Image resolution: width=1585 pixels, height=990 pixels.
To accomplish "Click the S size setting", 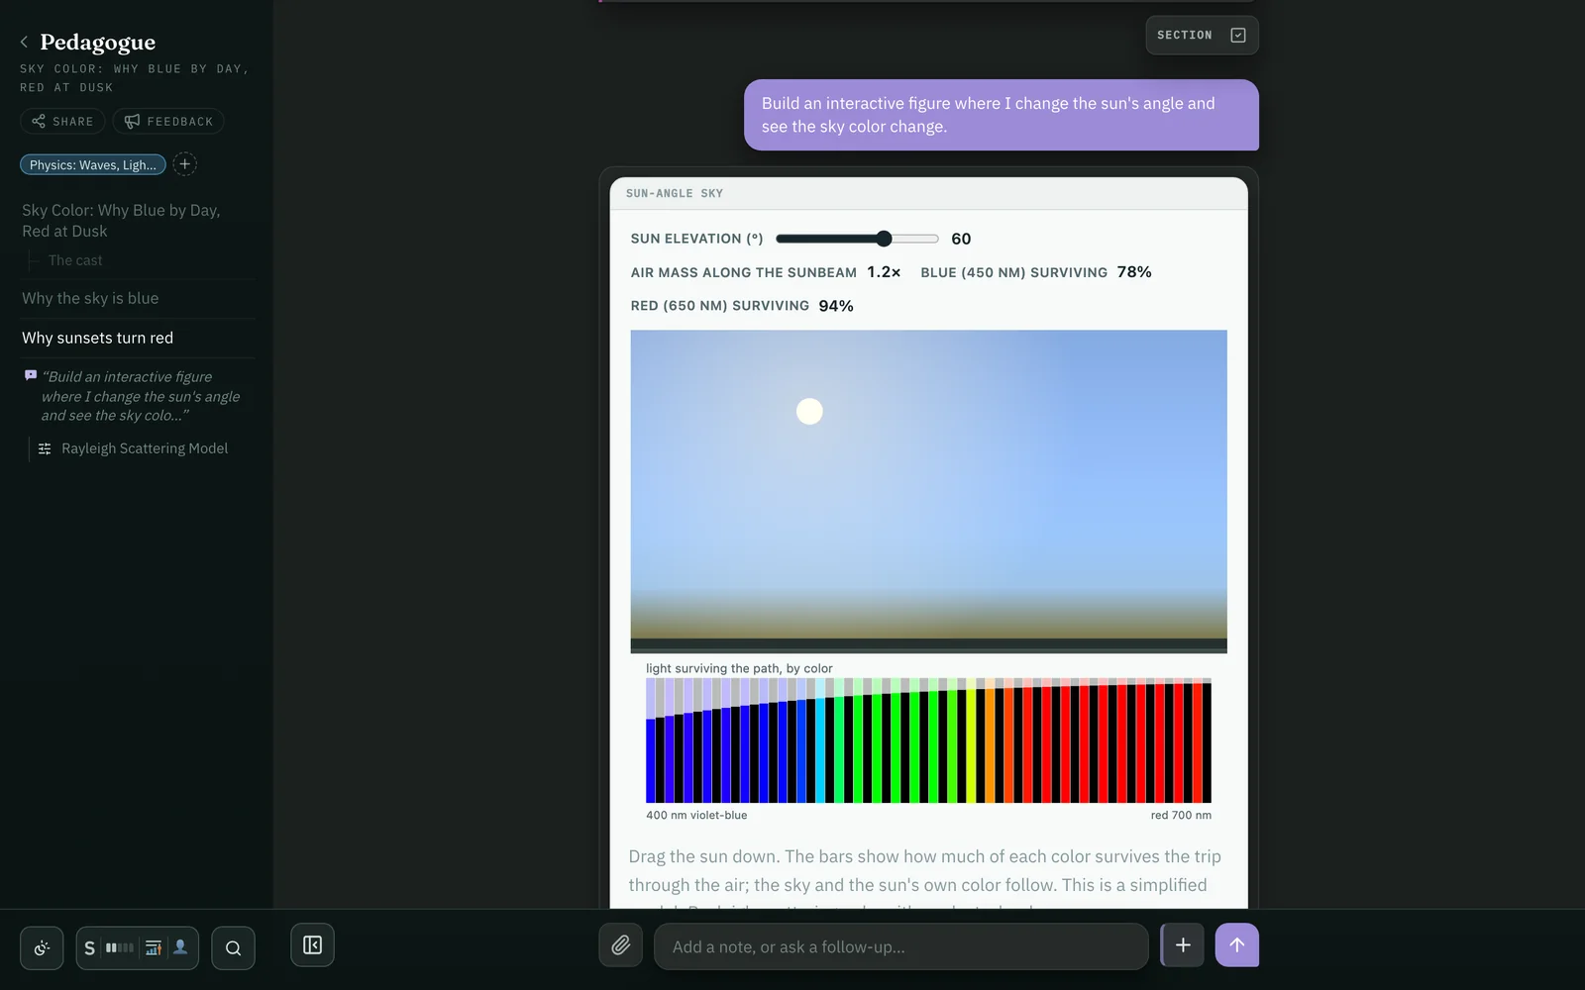I will click(x=89, y=947).
